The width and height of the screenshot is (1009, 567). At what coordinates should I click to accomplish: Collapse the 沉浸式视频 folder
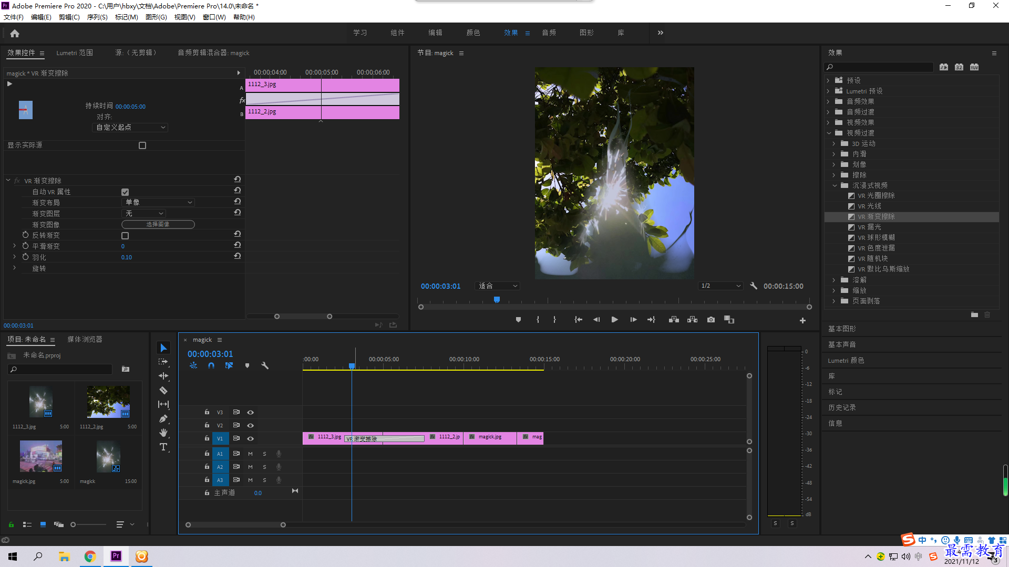click(x=835, y=185)
